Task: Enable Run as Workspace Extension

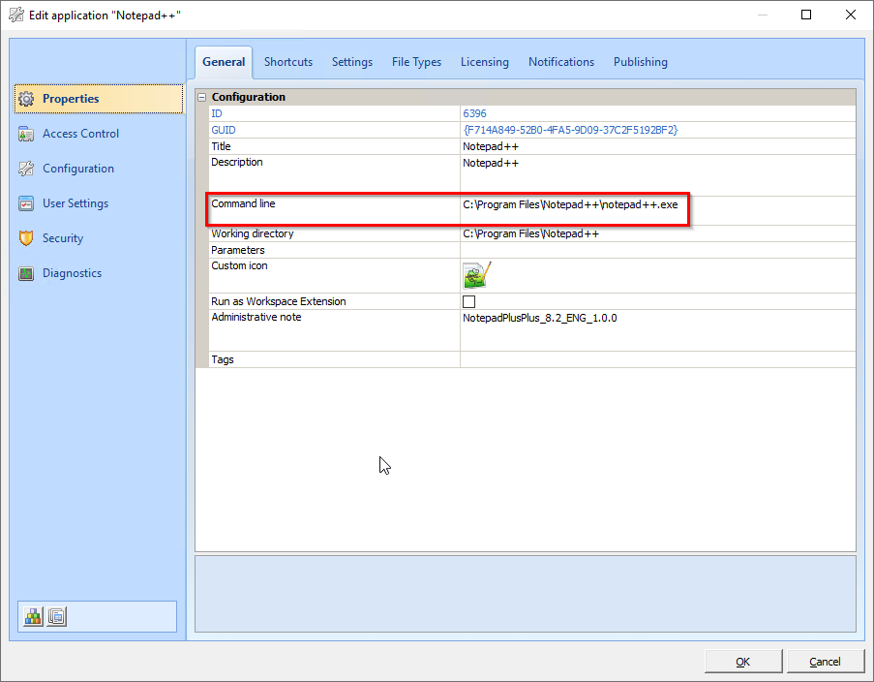Action: point(468,301)
